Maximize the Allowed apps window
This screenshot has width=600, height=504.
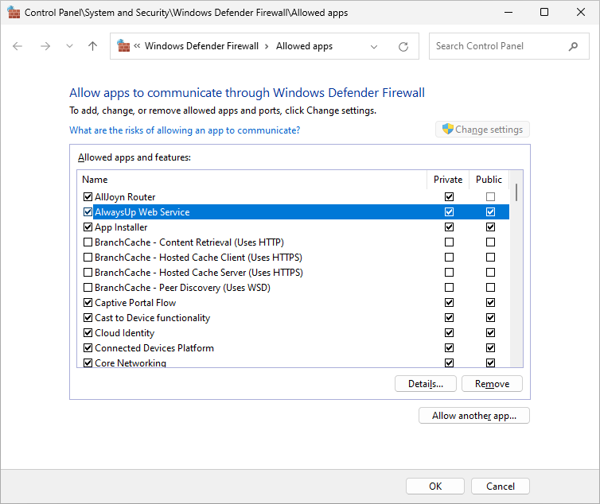[x=544, y=12]
